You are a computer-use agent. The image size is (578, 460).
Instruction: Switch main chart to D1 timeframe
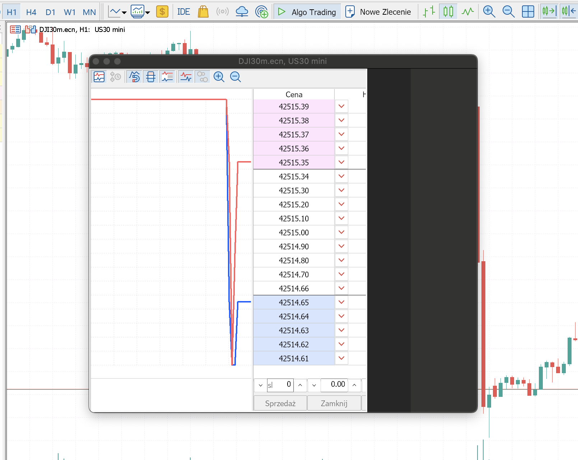51,12
